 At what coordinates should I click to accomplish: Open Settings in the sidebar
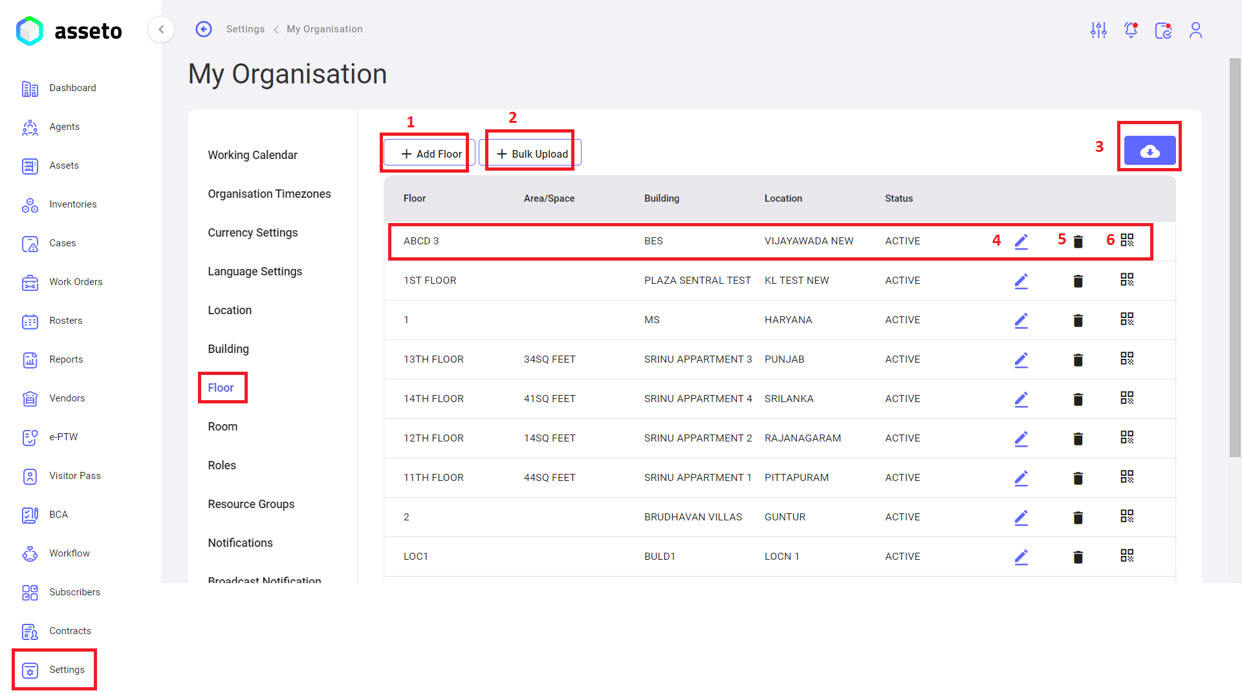pos(54,670)
